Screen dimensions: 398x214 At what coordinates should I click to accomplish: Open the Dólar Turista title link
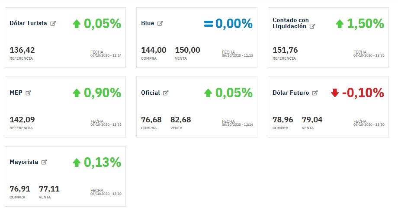point(28,23)
